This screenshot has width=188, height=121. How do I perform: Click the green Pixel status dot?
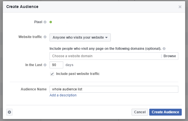(x=51, y=22)
